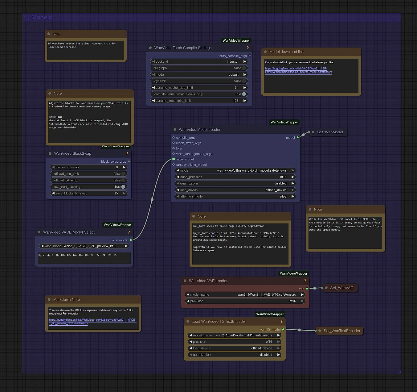Click the VACE layer indices text field
417x392 pixels.
84,258
